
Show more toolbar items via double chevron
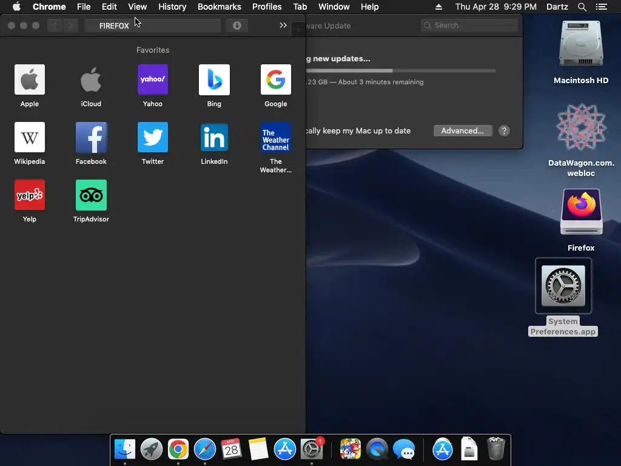pos(283,25)
